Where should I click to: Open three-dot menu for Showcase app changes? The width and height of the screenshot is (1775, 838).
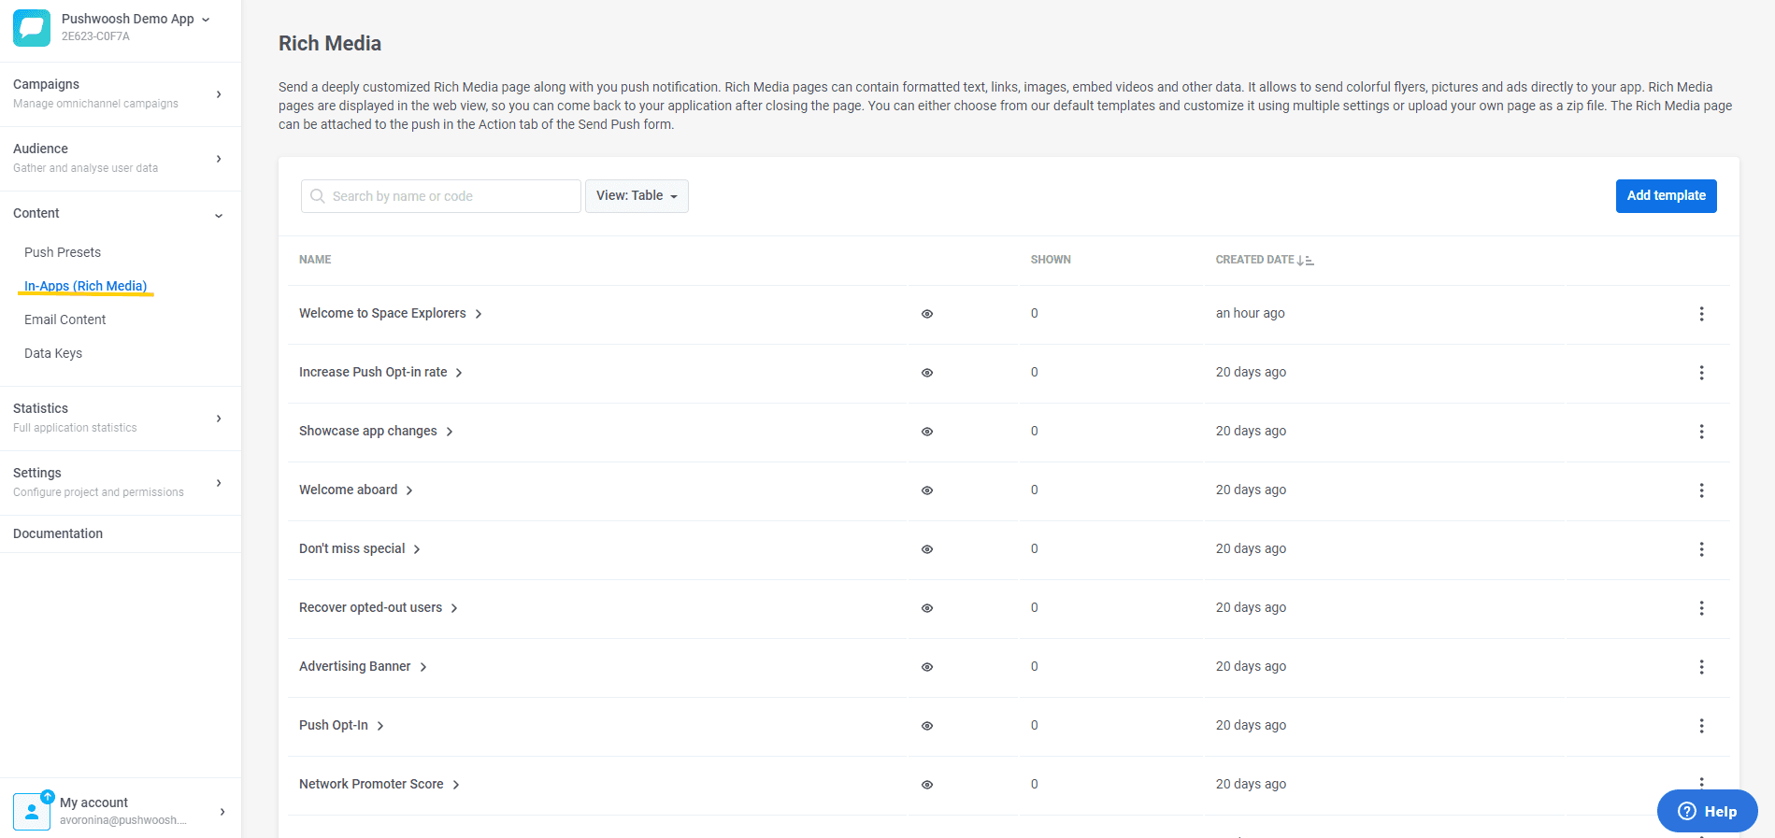[1701, 432]
